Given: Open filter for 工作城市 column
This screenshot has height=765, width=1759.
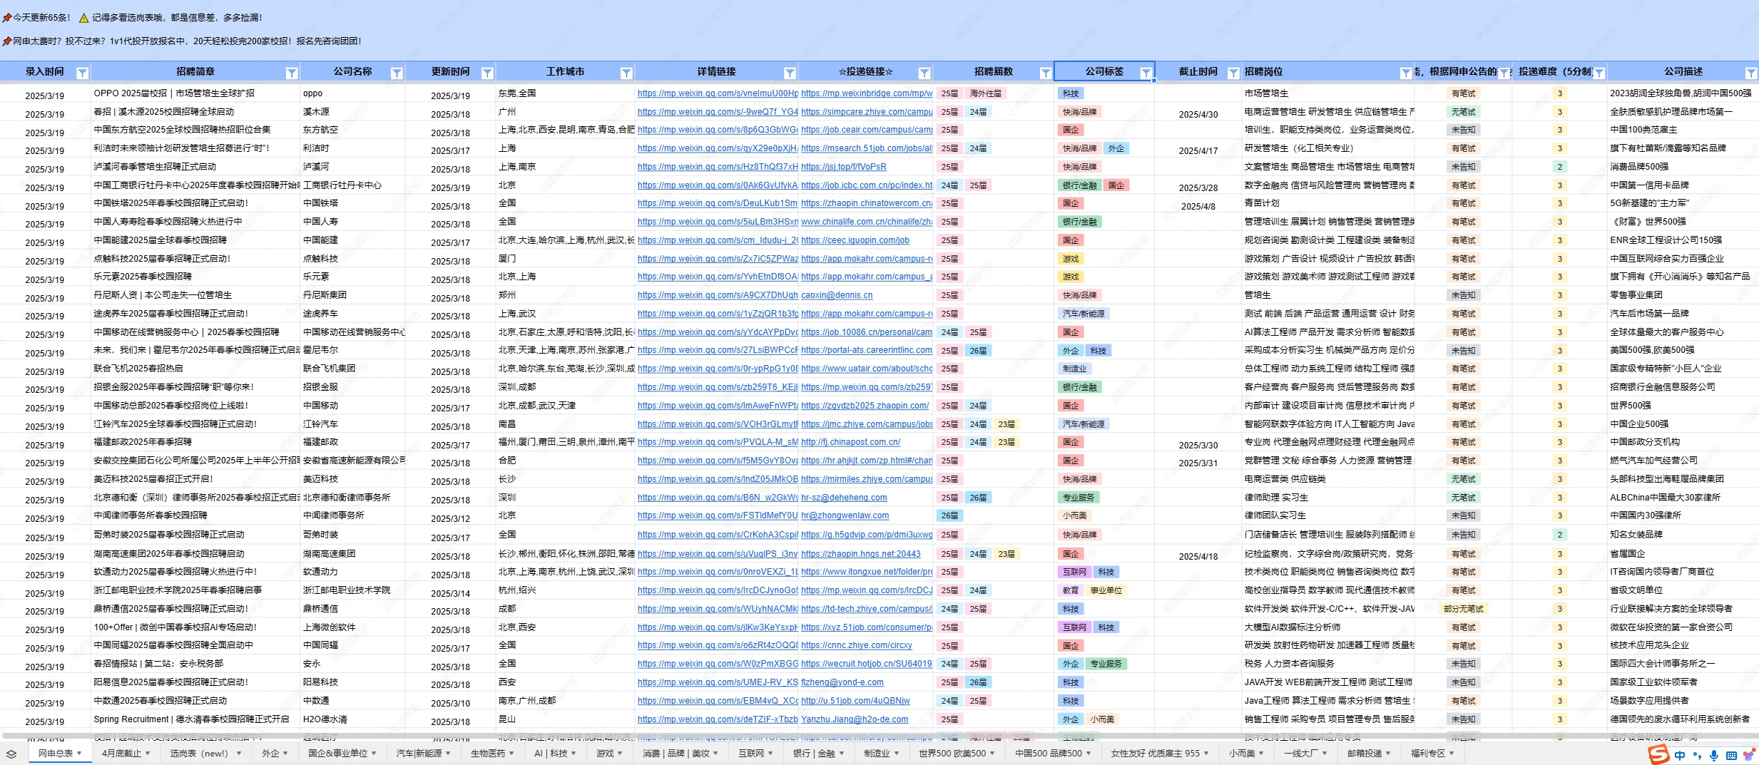Looking at the screenshot, I should point(626,73).
